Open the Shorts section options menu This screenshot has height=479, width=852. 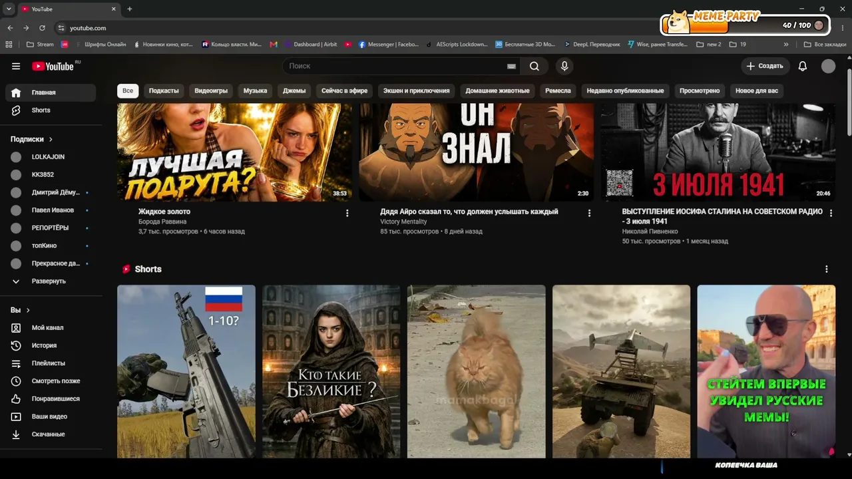pyautogui.click(x=827, y=269)
